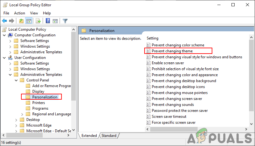Click settings list horizontal scrollbar left arrow

(x=147, y=129)
